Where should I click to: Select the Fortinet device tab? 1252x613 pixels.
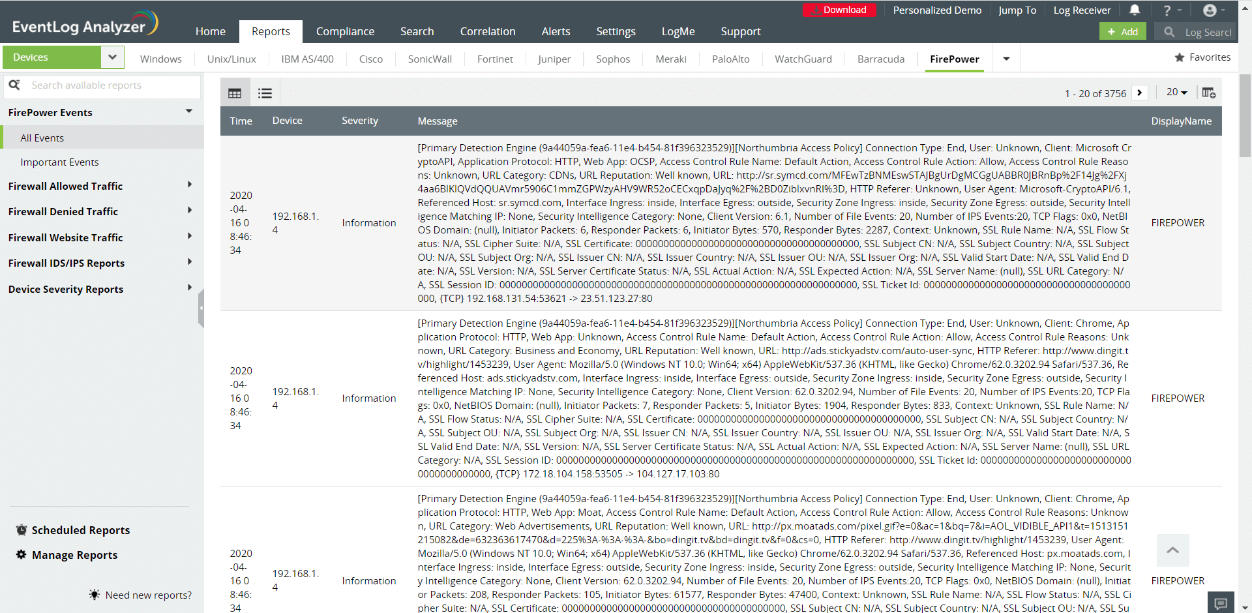(495, 59)
